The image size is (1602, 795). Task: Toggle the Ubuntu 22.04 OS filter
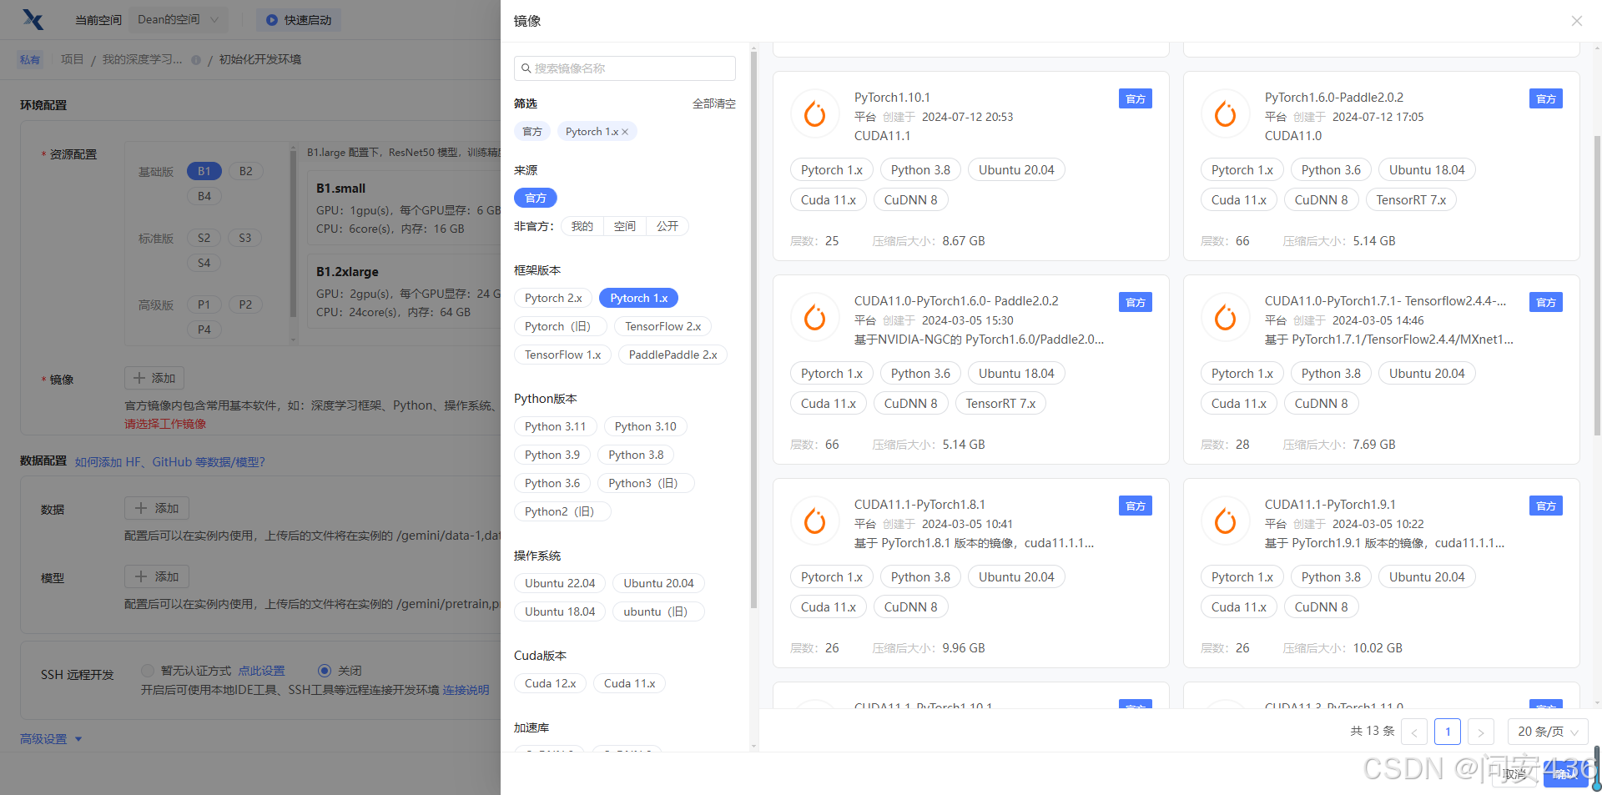560,583
